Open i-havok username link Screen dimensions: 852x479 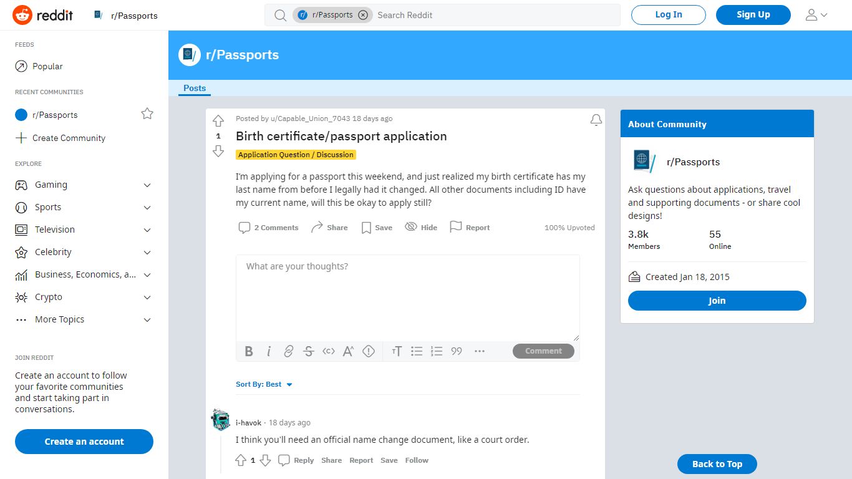[x=248, y=423]
